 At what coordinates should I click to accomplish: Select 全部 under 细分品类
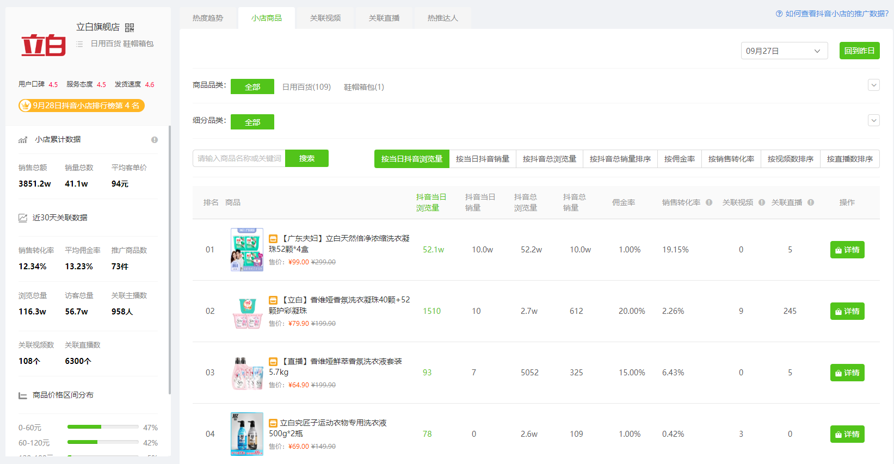[252, 122]
